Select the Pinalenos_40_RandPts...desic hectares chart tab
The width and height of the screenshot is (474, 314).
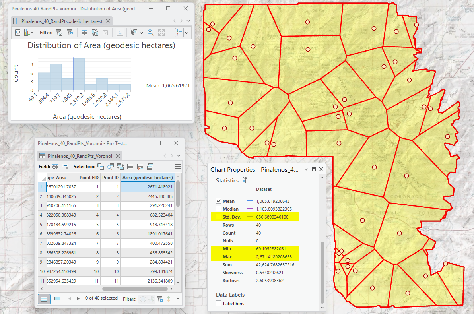point(62,21)
